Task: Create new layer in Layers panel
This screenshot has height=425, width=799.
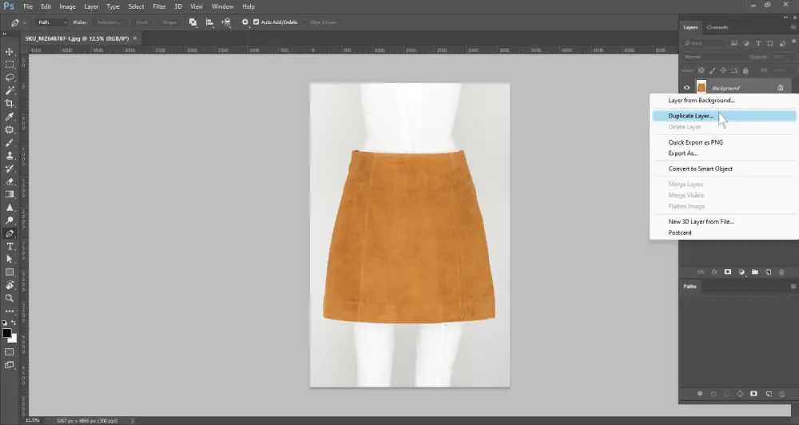Action: tap(769, 272)
